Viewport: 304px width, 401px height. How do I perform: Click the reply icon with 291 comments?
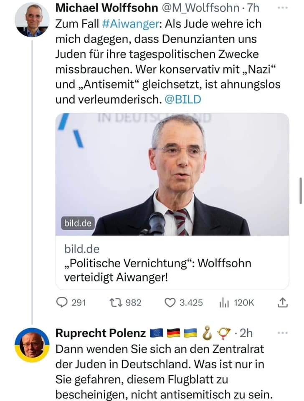pyautogui.click(x=62, y=302)
